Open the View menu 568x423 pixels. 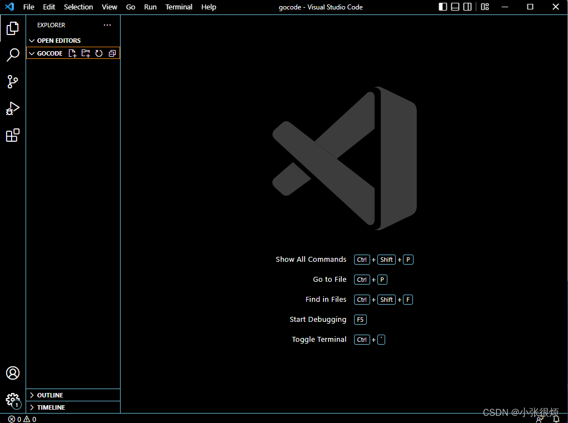(109, 7)
